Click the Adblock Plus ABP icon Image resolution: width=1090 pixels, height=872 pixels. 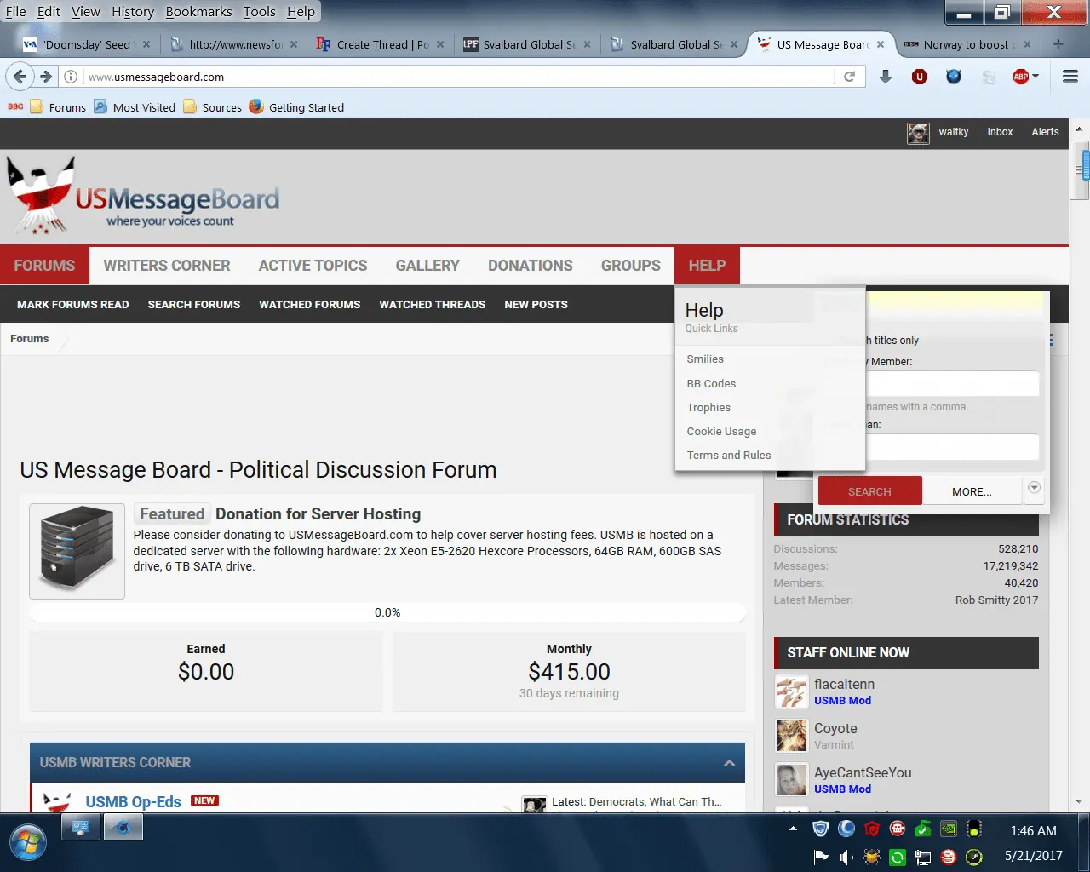coord(1021,77)
